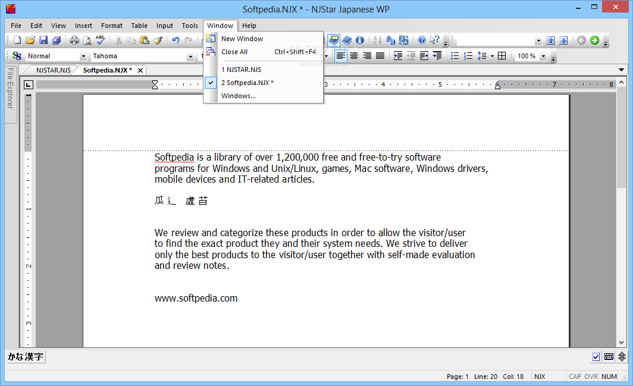Open the 100 % zoom dropdown
Screen dimensions: 633x386
pos(543,56)
